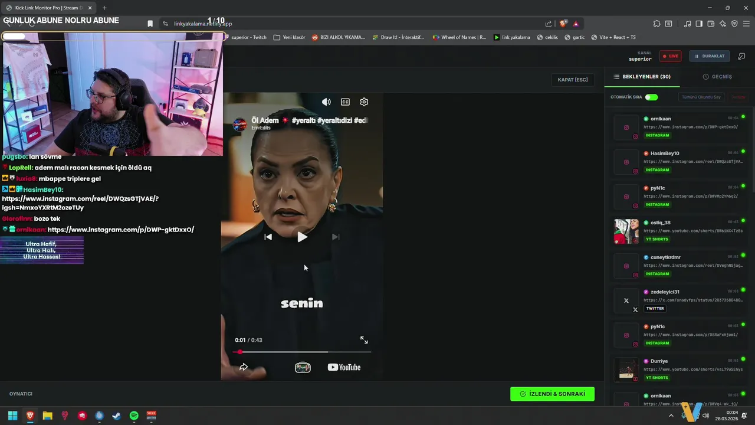Open the browser extensions puzzle icon

(656, 24)
